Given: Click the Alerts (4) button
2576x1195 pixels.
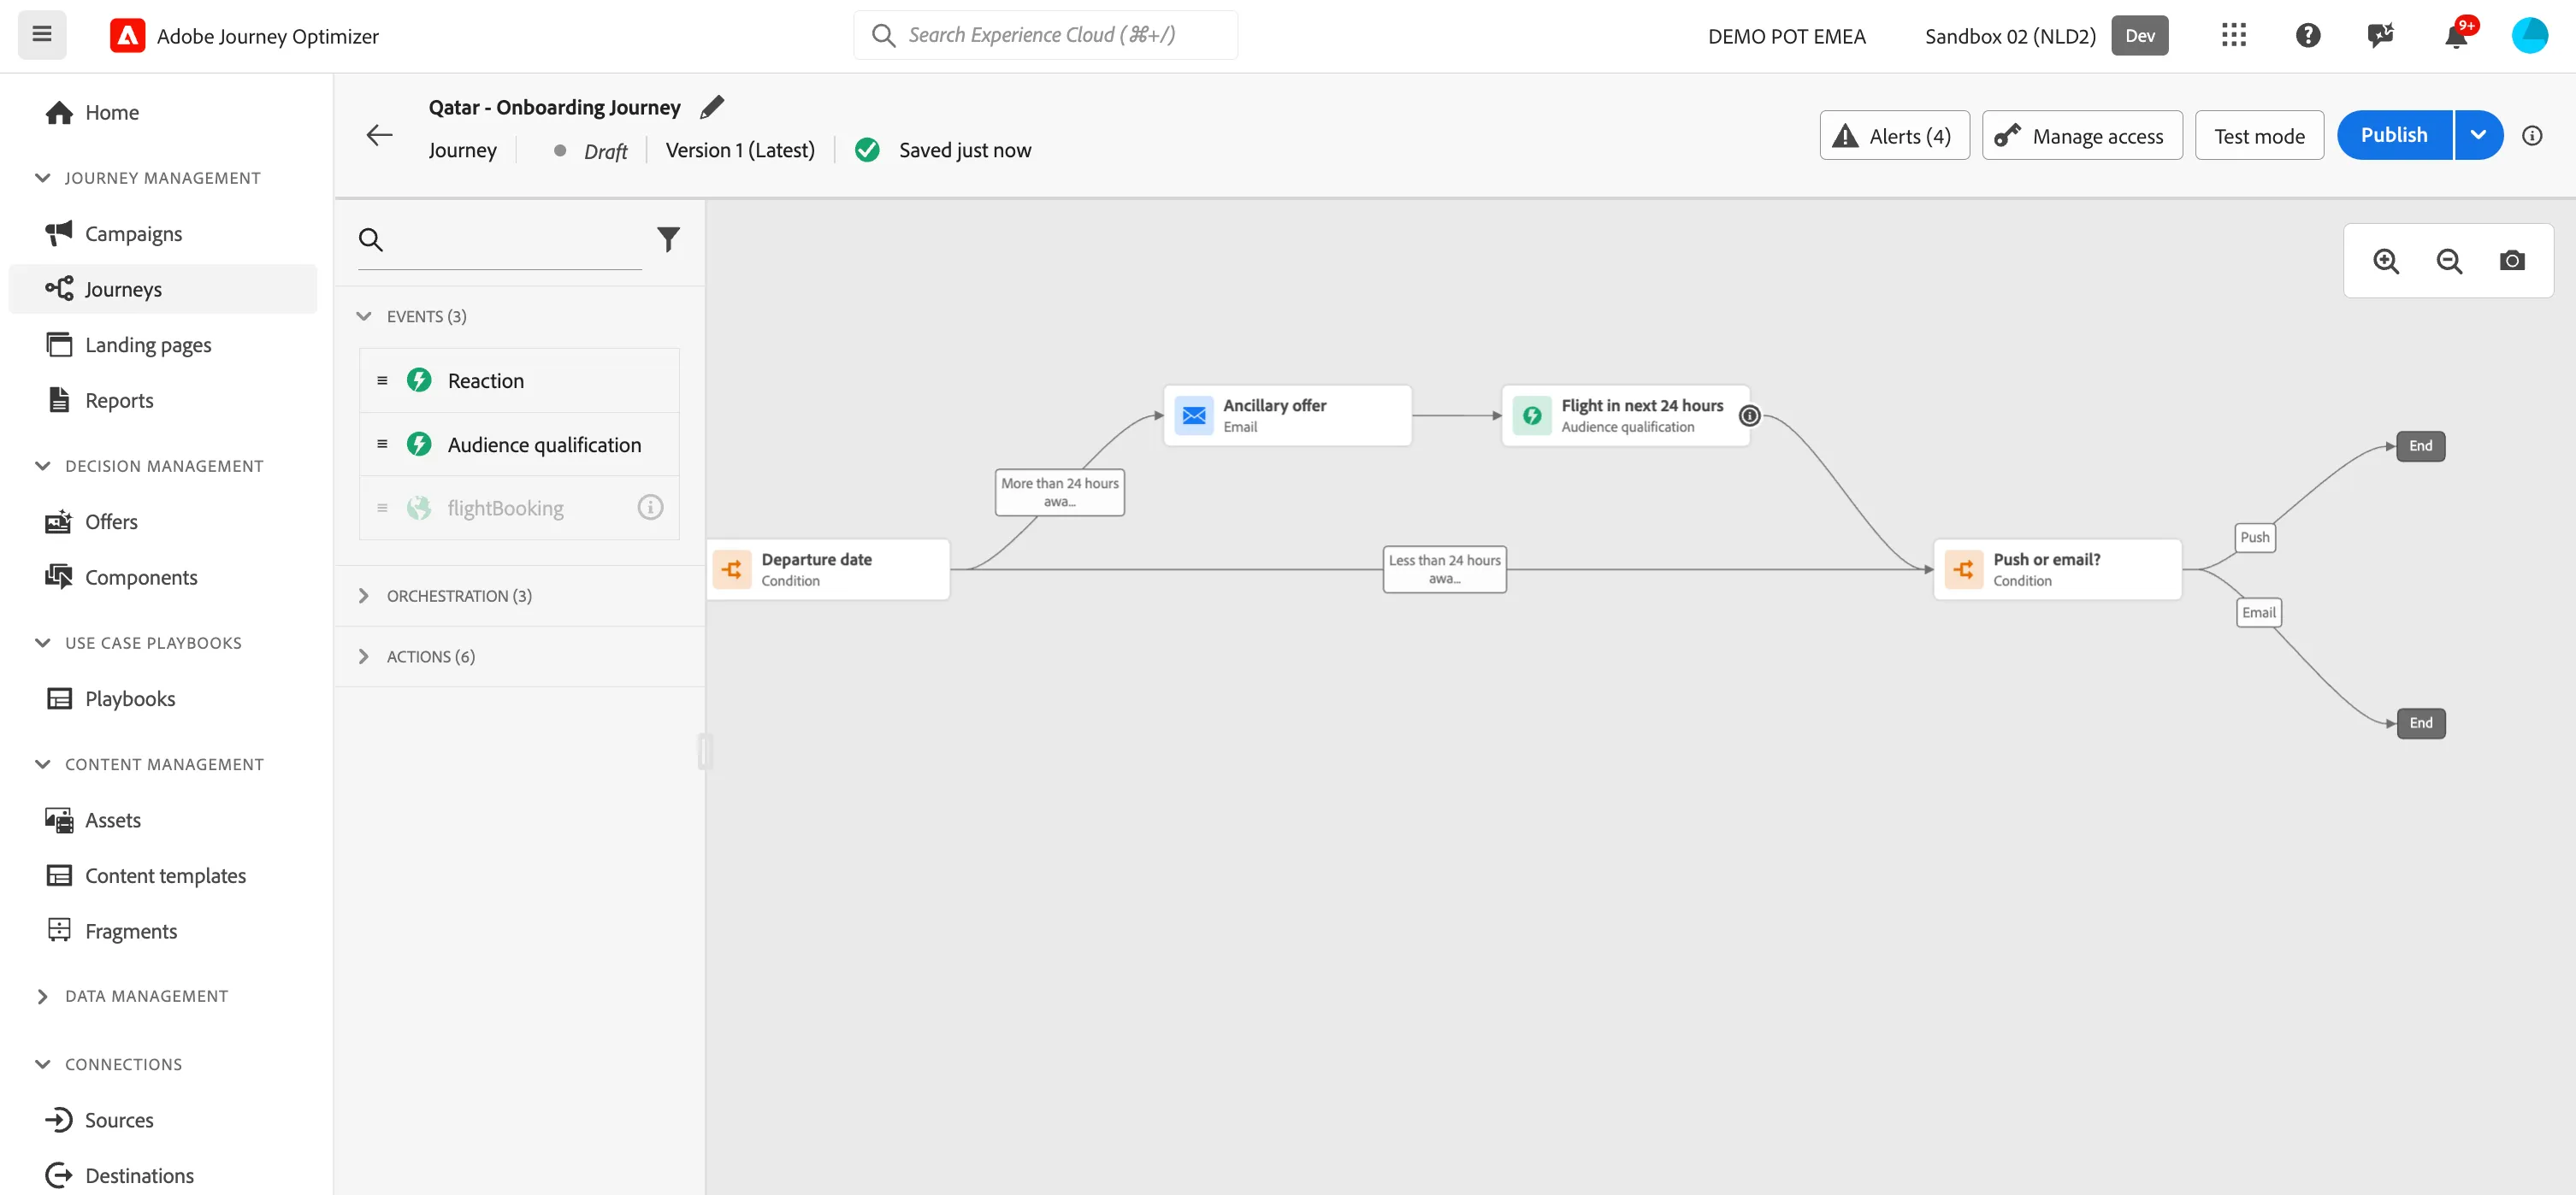Looking at the screenshot, I should 1894,136.
